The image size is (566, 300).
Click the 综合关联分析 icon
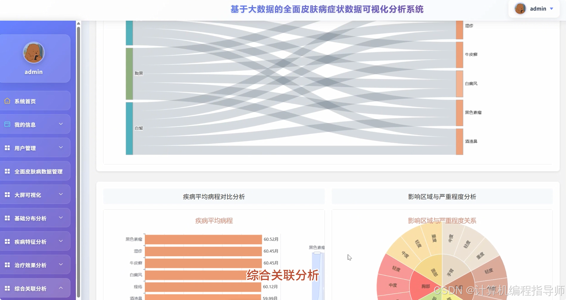(7, 288)
